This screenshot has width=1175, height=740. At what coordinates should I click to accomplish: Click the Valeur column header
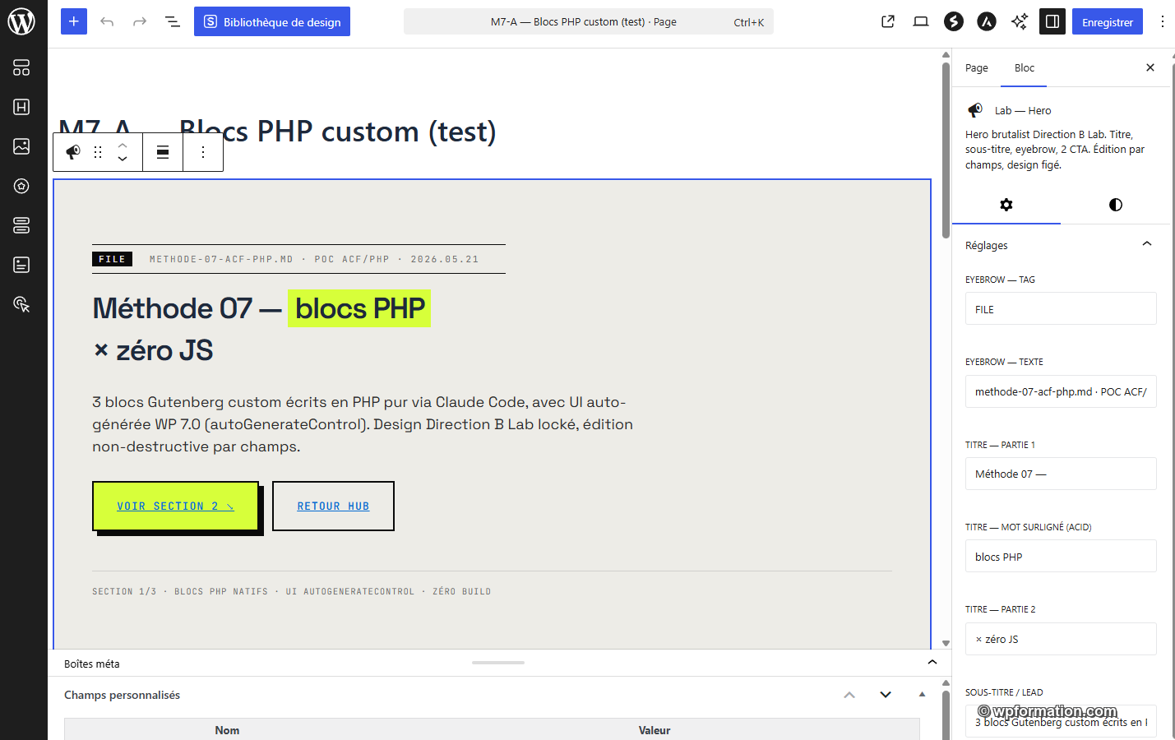(x=655, y=730)
